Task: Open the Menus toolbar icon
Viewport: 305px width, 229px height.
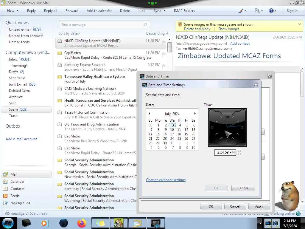Action: click(x=257, y=11)
